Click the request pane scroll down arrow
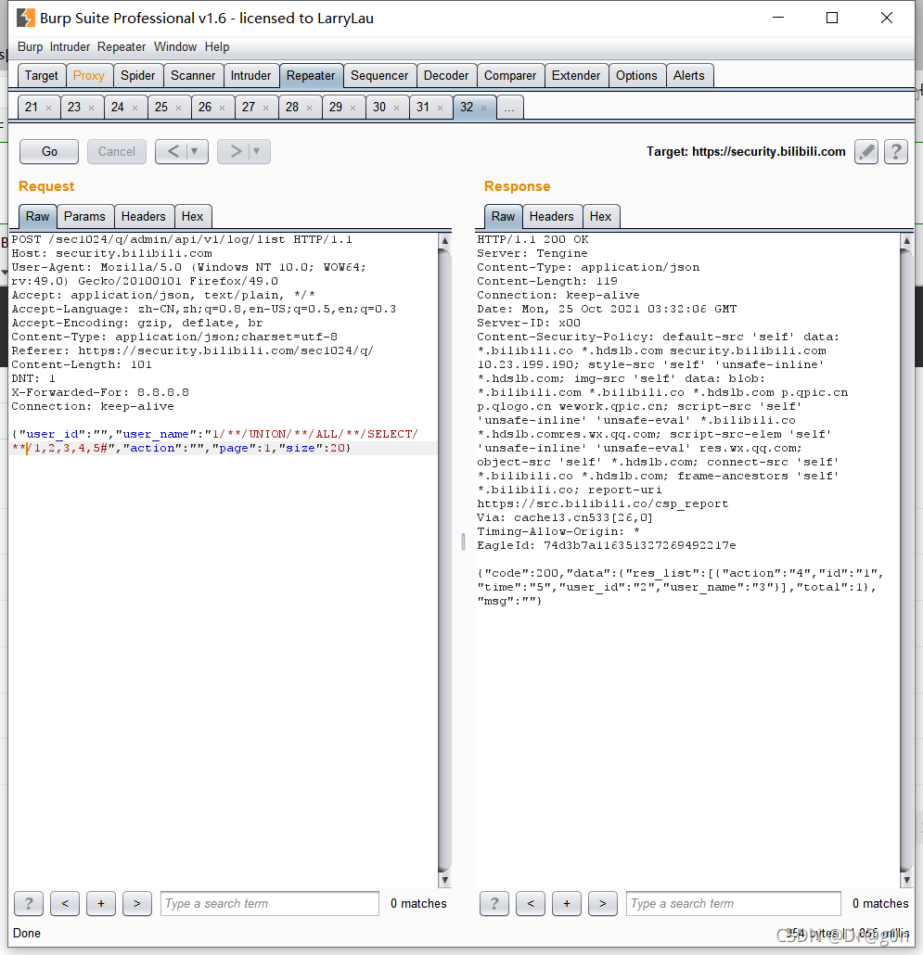 444,880
